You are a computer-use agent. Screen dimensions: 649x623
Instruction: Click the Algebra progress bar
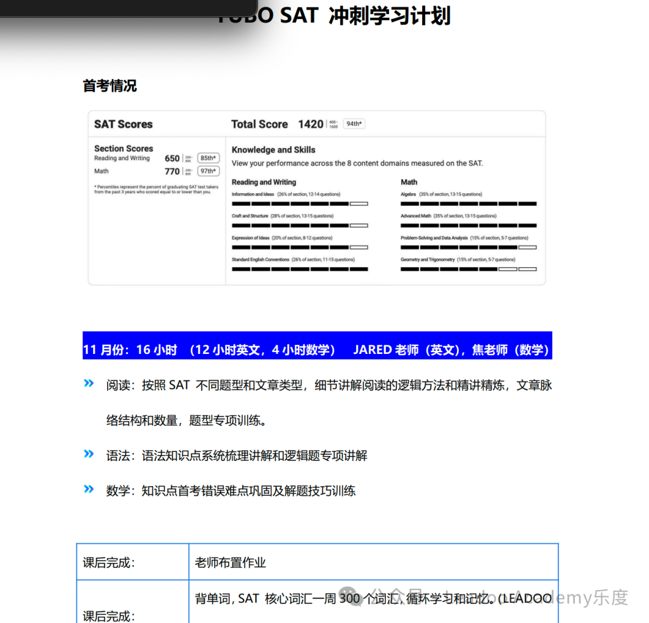468,203
